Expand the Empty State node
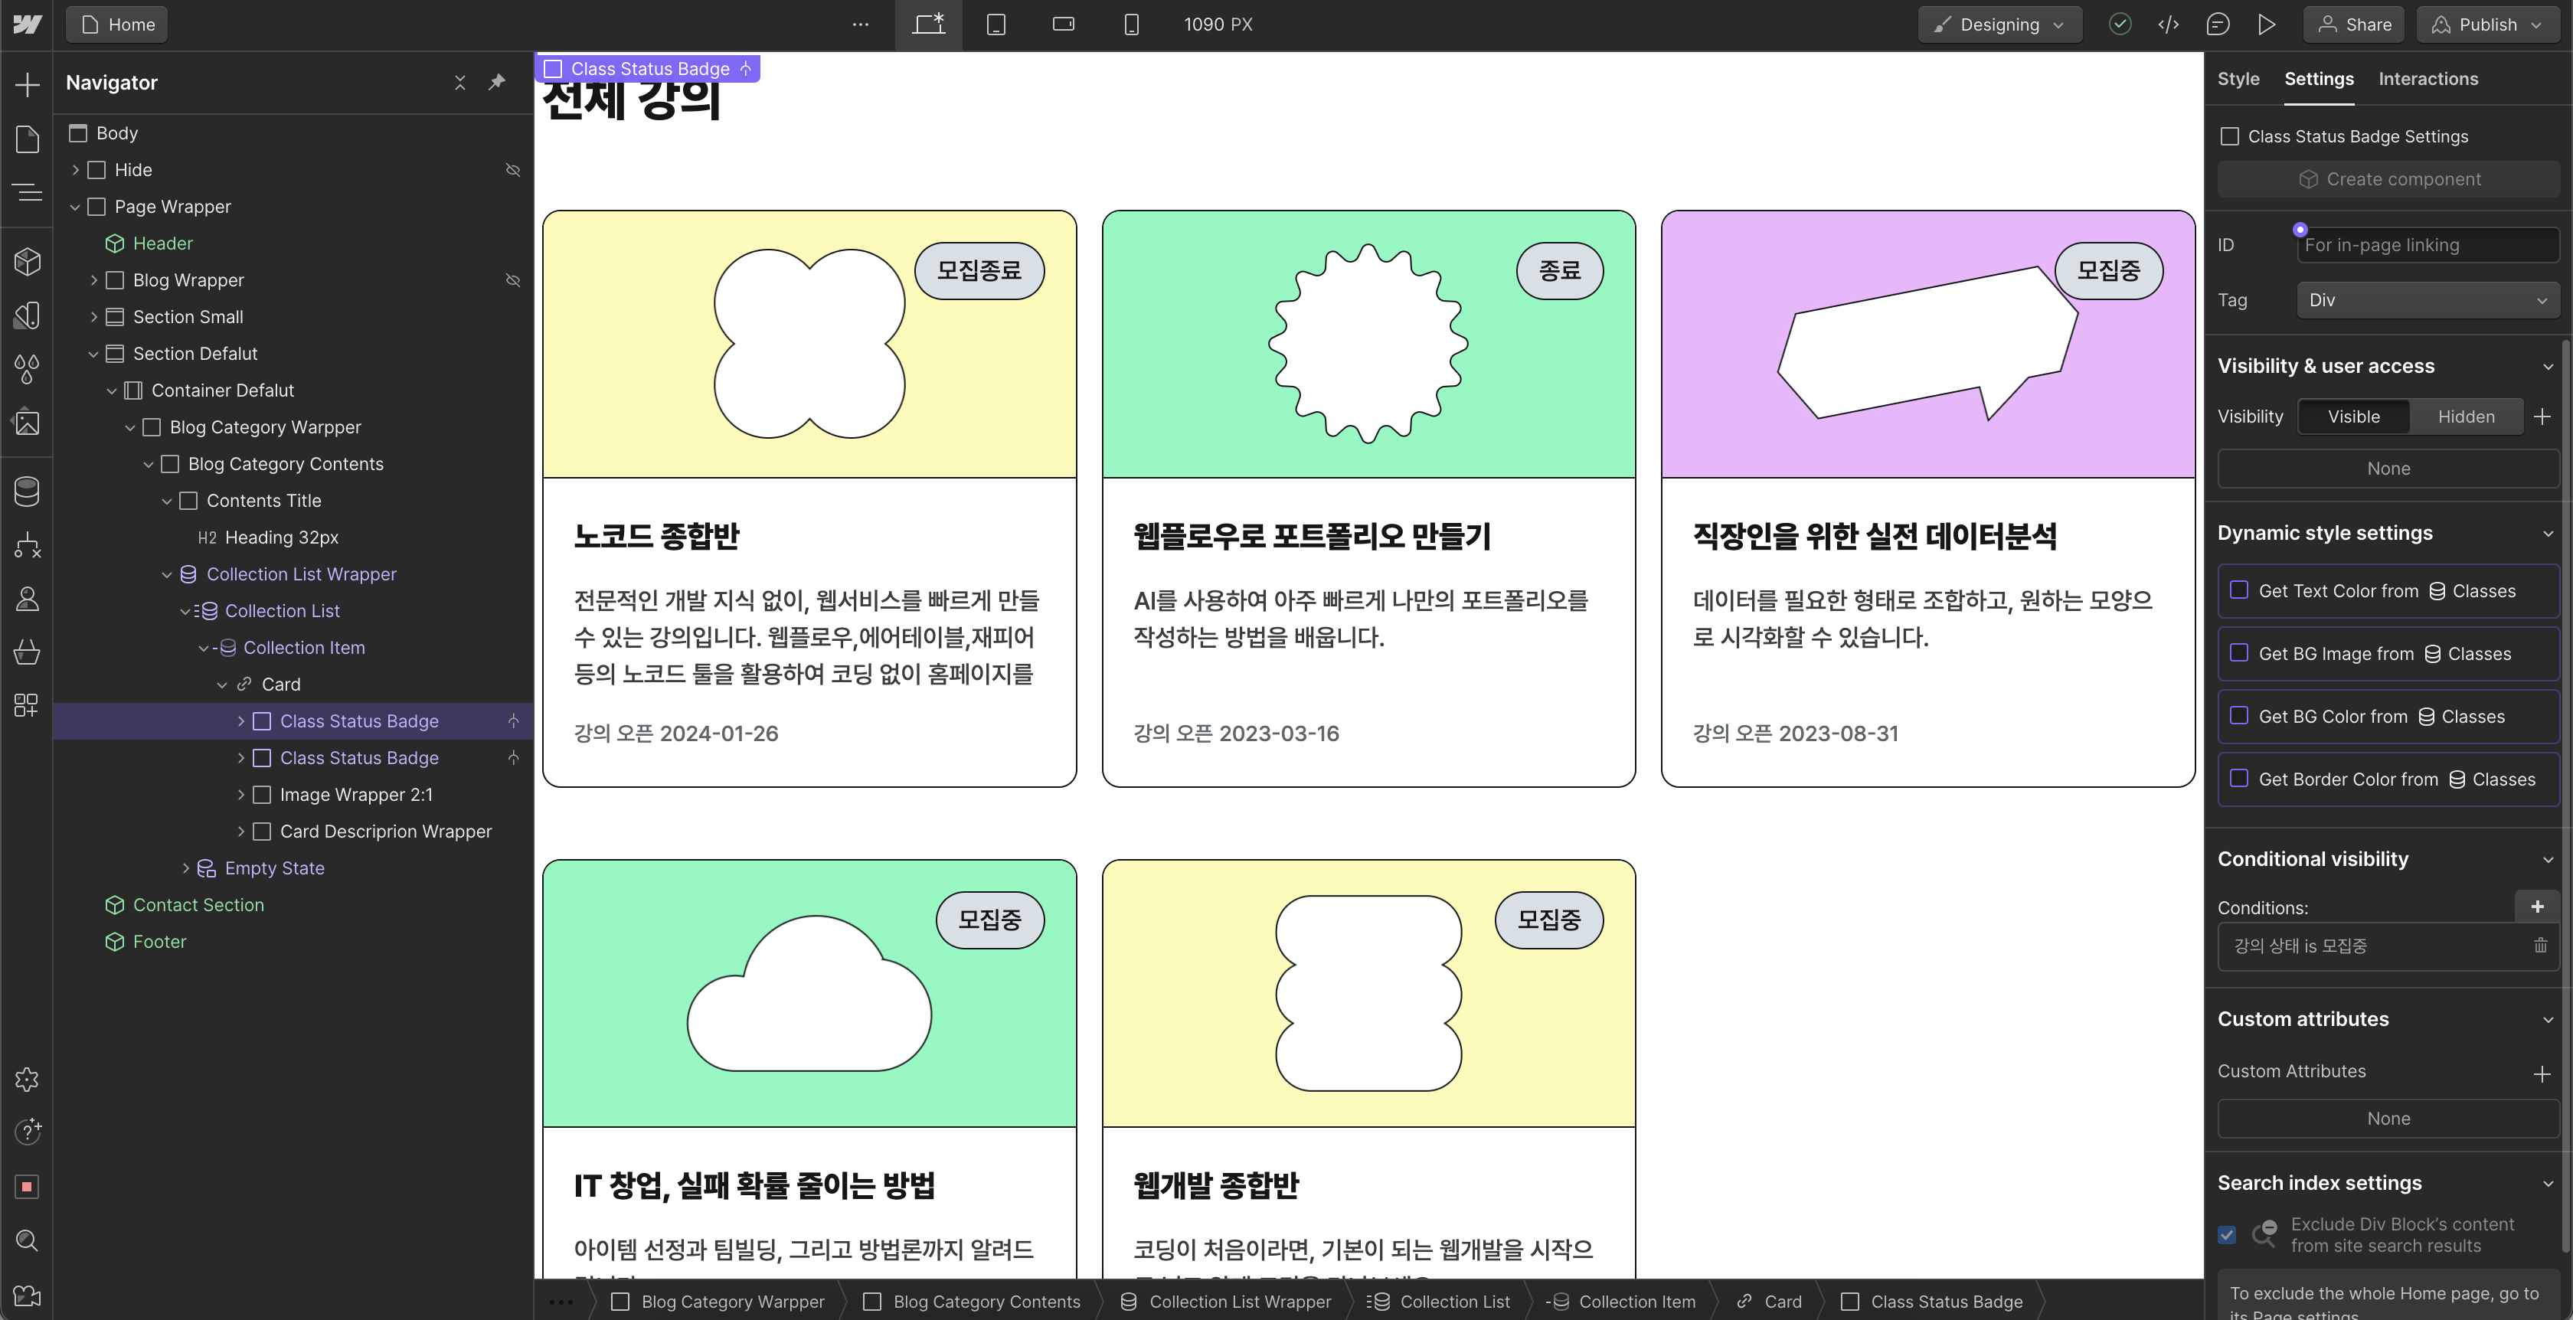2573x1320 pixels. coord(186,867)
